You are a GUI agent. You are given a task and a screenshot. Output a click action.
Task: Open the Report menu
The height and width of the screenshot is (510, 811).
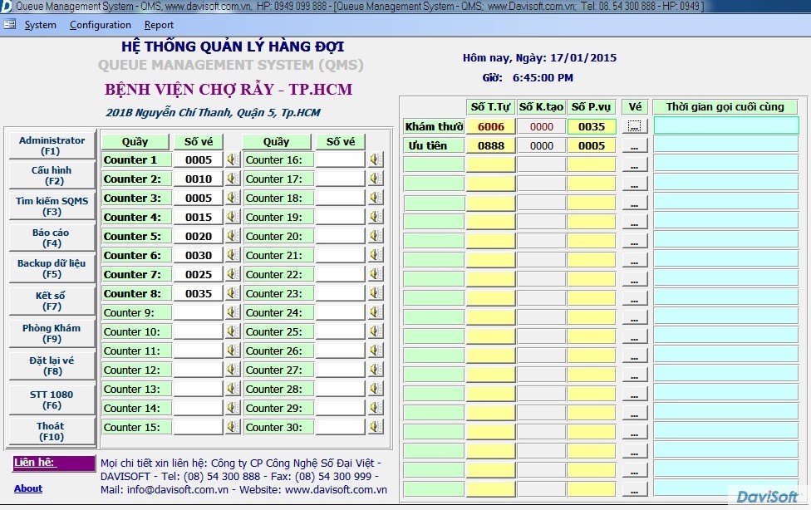pos(159,25)
